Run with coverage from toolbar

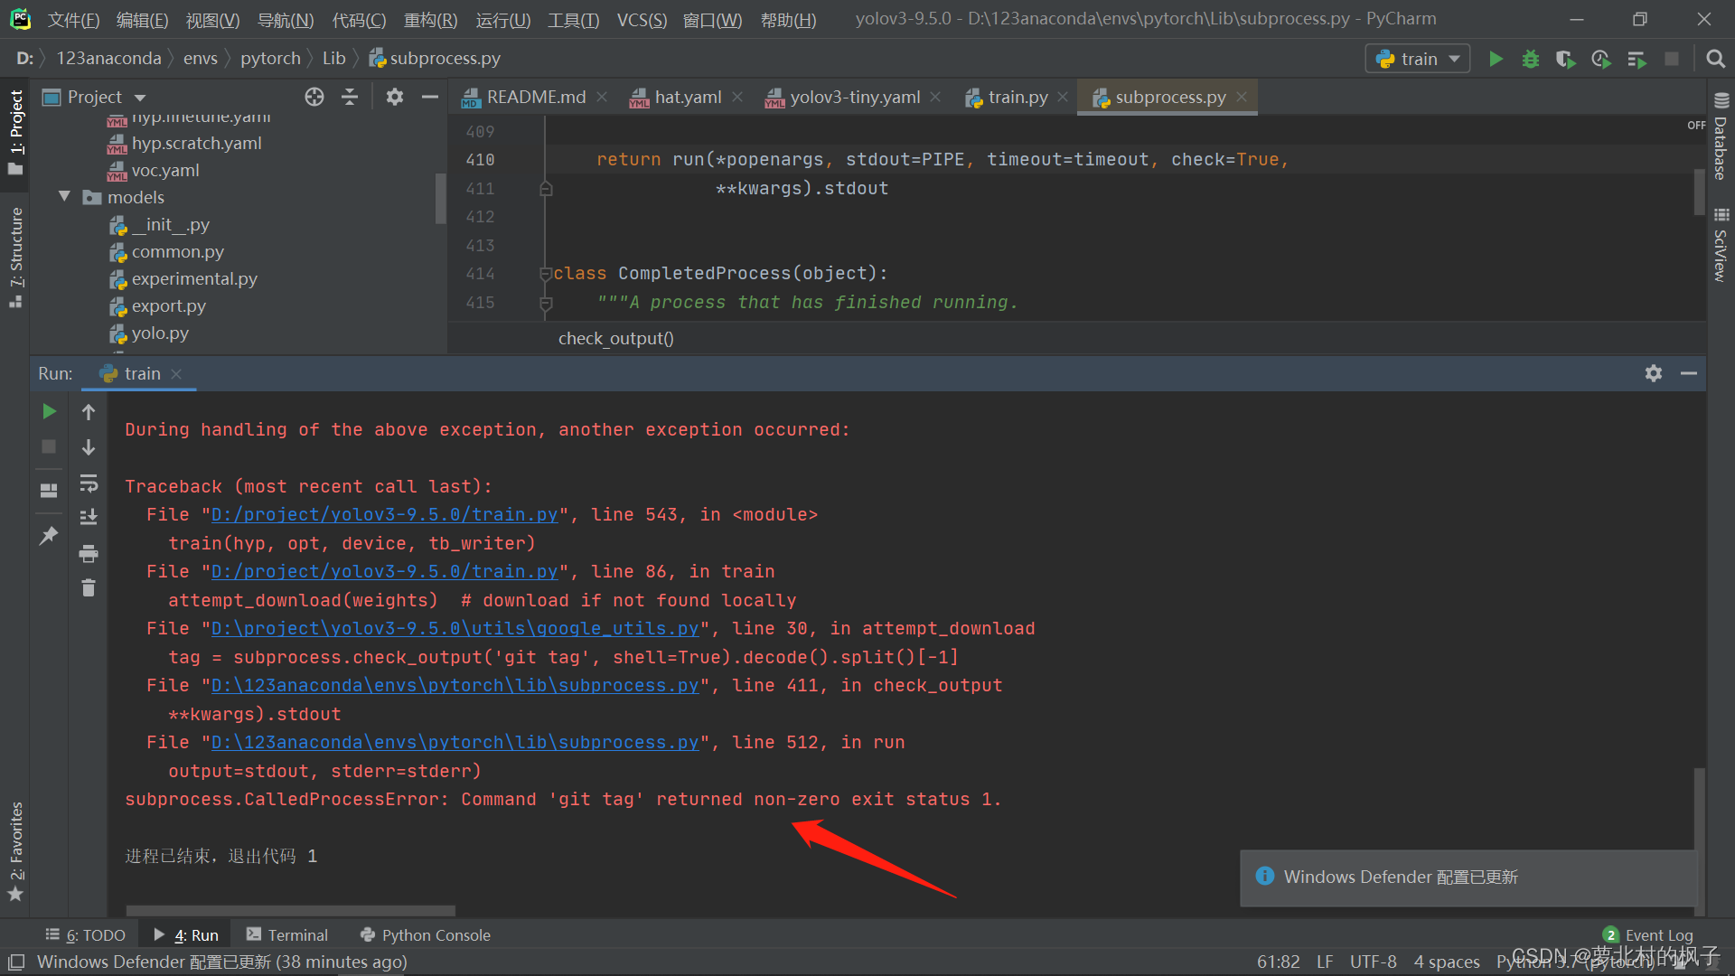coord(1566,59)
